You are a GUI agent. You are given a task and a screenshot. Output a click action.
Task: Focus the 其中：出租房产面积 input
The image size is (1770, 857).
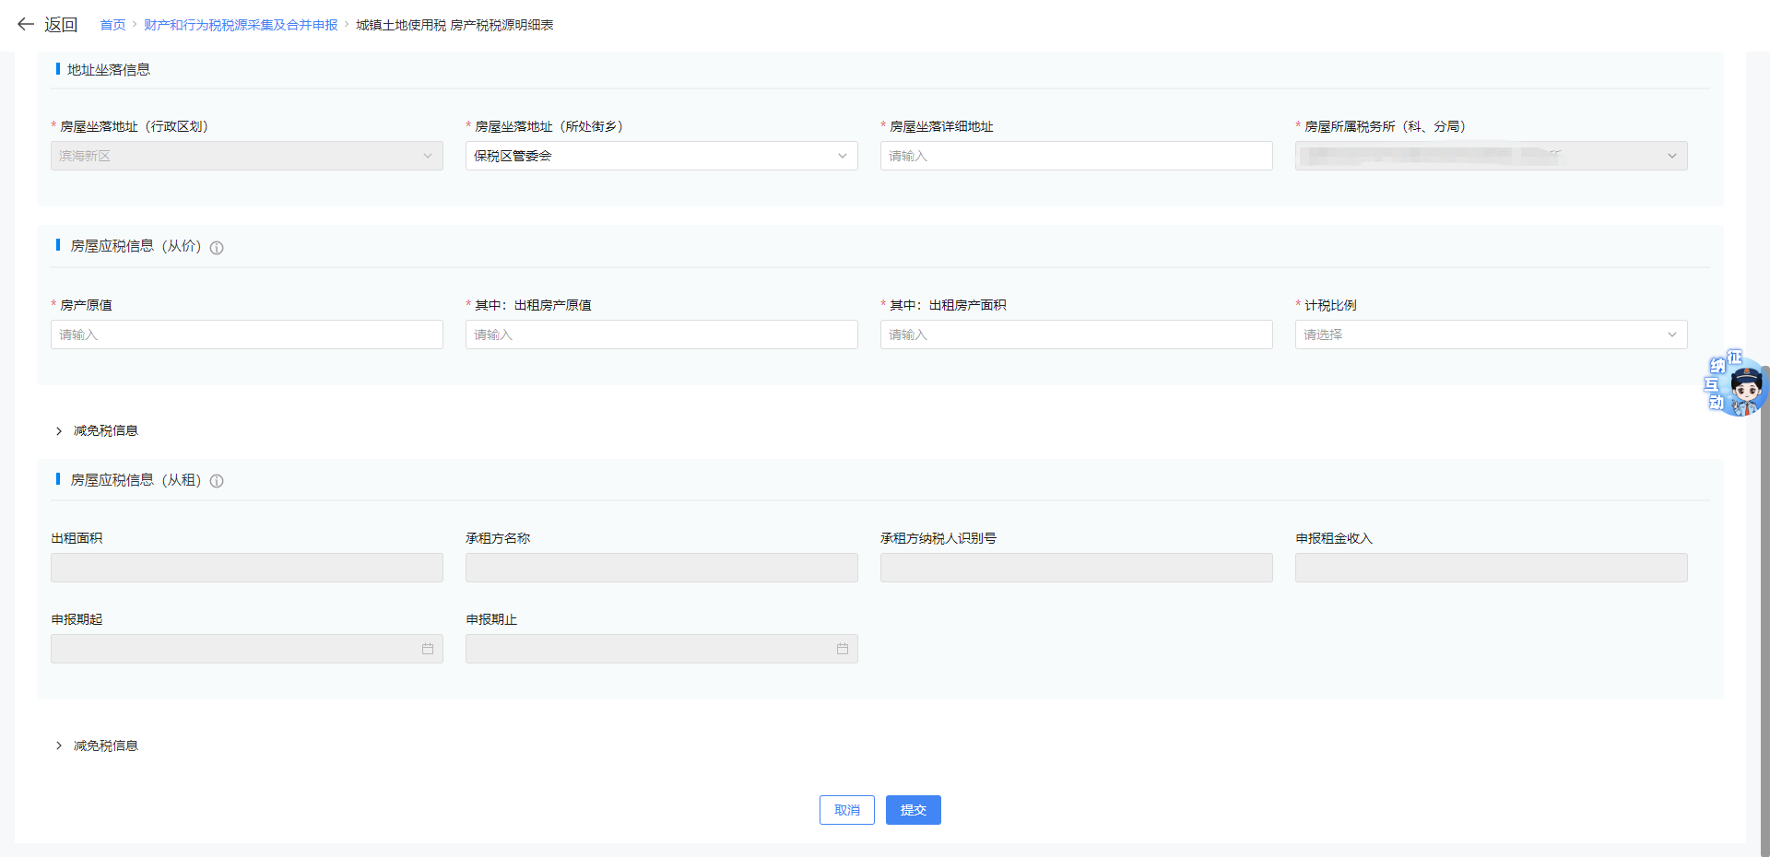click(x=1076, y=335)
